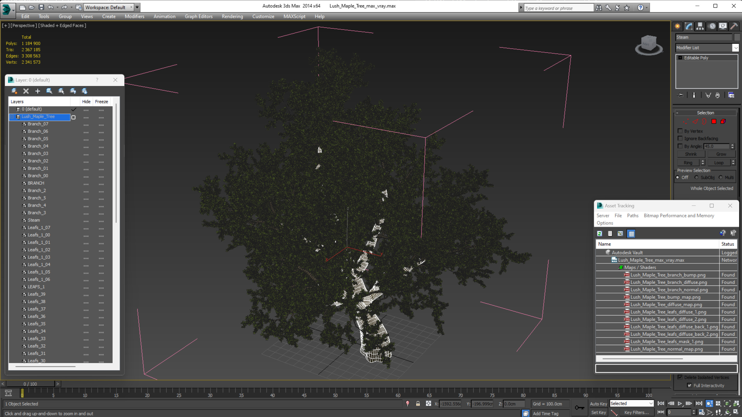
Task: Click the Grow selection button
Action: [x=721, y=154]
